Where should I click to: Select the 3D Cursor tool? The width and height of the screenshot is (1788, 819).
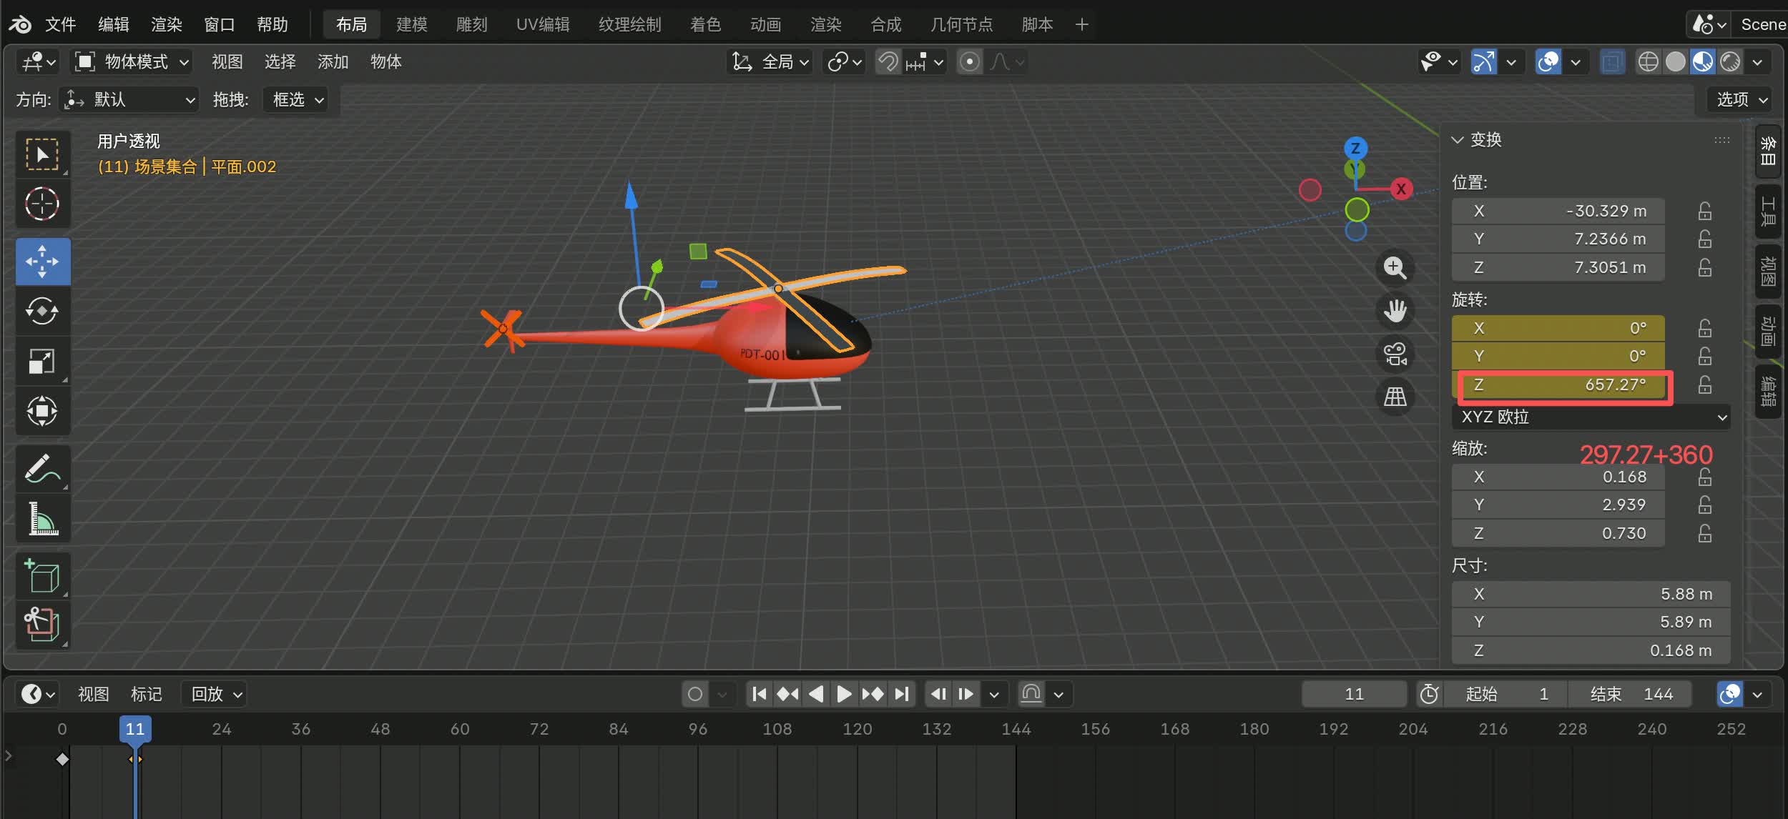[42, 204]
